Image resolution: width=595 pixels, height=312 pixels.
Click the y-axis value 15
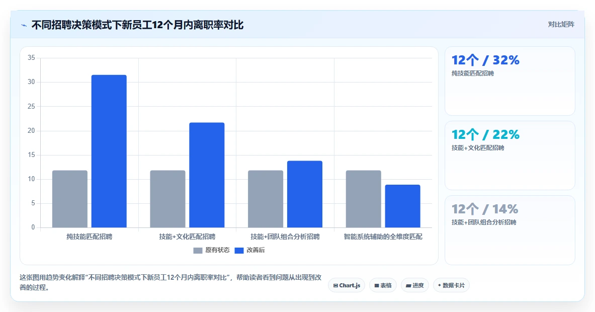click(31, 155)
